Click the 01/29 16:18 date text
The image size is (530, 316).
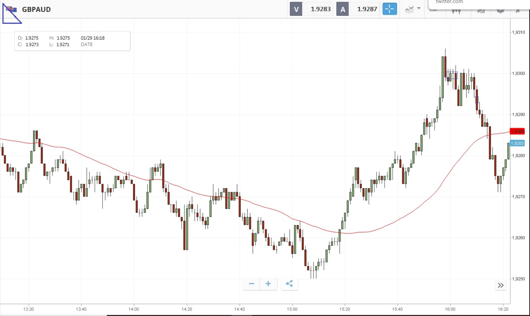point(92,38)
